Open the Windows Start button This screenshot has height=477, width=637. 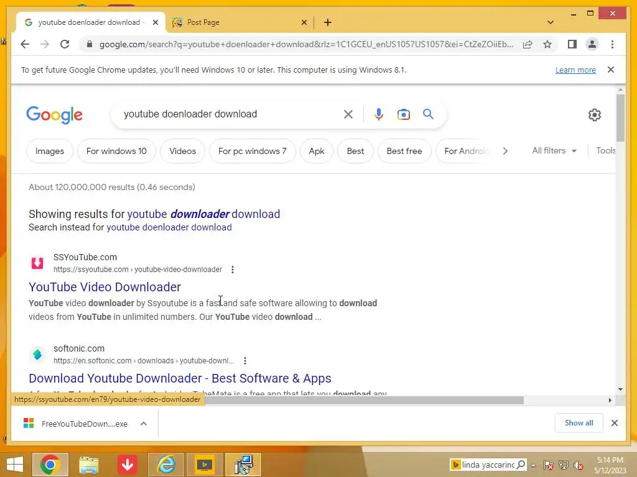click(15, 465)
